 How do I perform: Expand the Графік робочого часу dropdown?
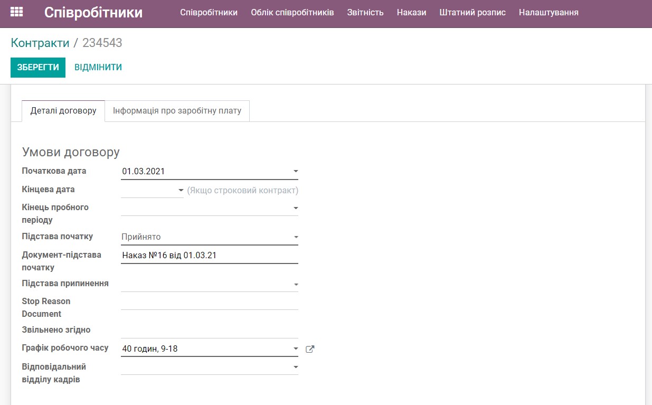pyautogui.click(x=295, y=347)
